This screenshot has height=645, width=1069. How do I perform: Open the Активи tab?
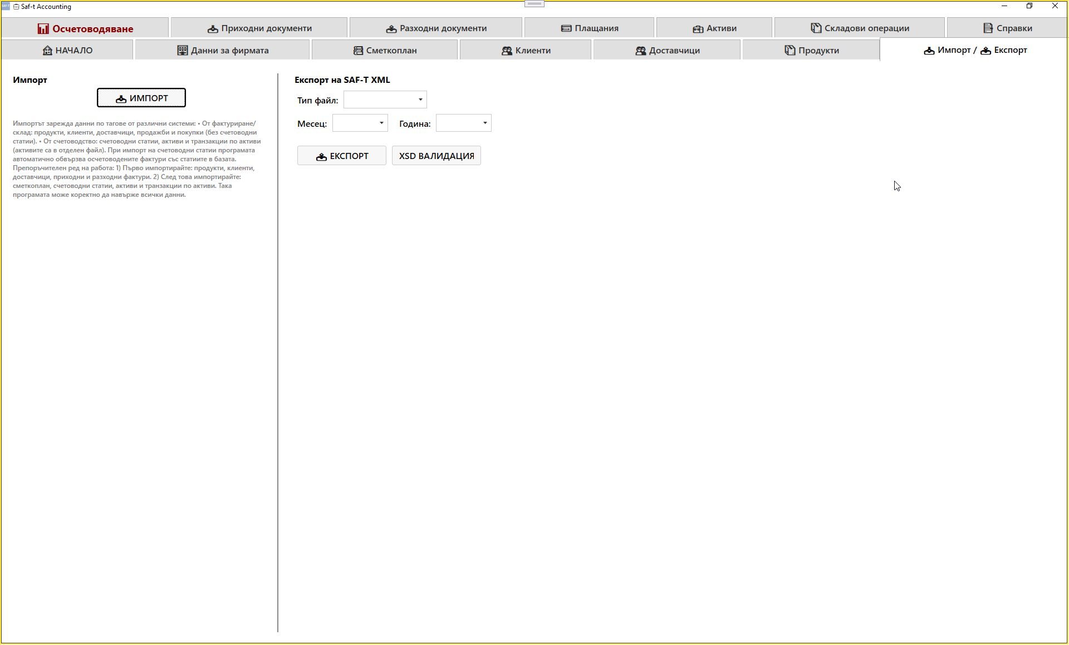[x=714, y=28]
